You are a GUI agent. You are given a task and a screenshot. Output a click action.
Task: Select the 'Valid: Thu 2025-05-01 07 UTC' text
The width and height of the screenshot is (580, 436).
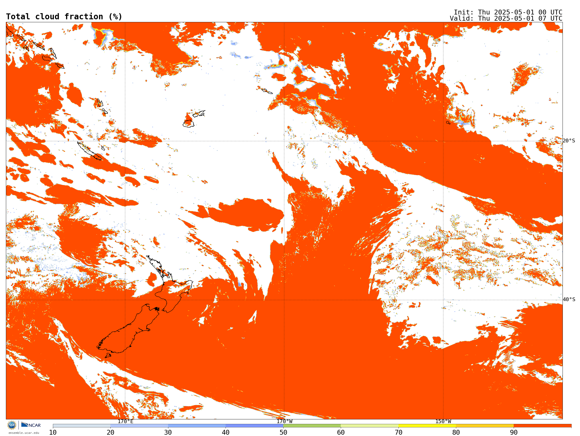[x=506, y=19]
